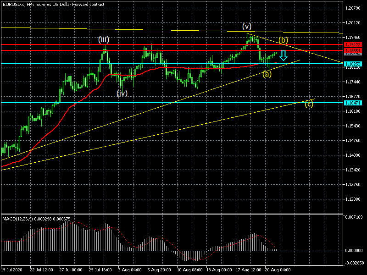367x275 pixels.
Task: Click the yellow (c) wave label
Action: click(309, 103)
